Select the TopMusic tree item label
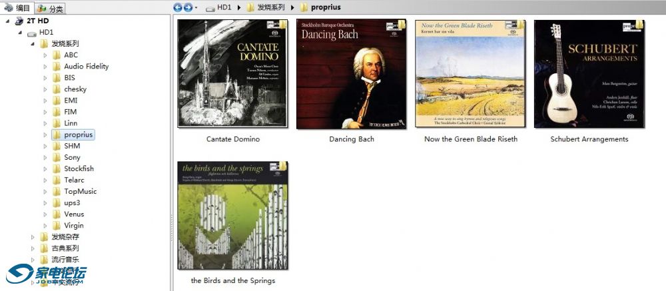 [x=81, y=192]
